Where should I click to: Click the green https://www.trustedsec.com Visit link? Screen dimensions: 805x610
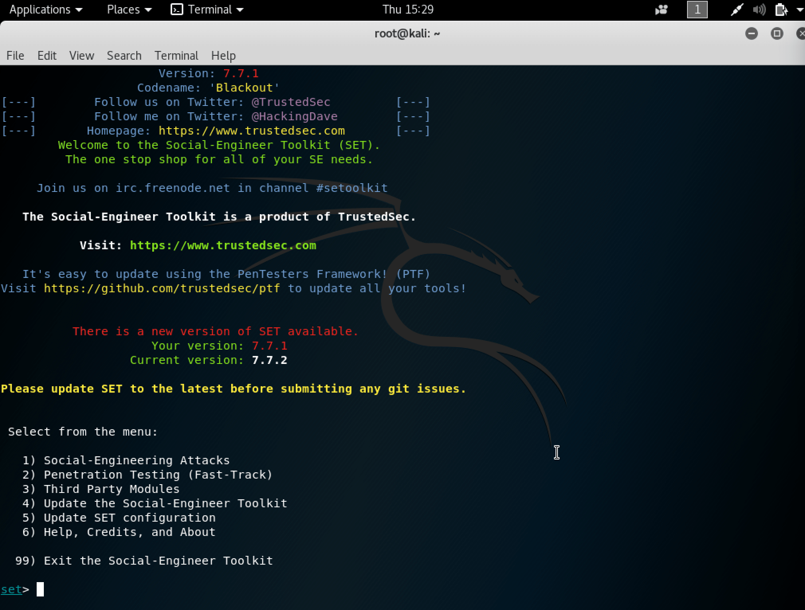coord(223,245)
